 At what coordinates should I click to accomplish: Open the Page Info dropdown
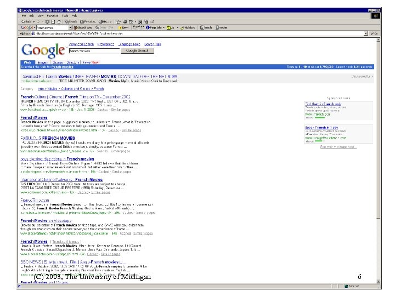[155, 27]
